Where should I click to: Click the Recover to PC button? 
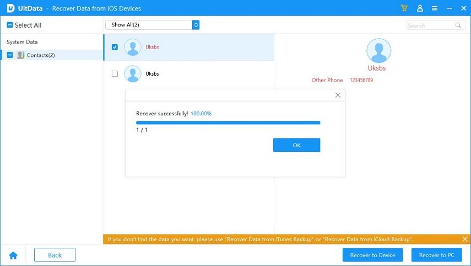[436, 255]
